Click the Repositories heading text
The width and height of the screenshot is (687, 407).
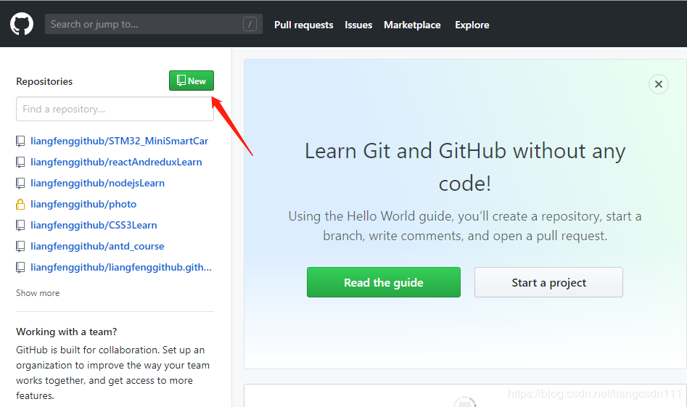[44, 81]
